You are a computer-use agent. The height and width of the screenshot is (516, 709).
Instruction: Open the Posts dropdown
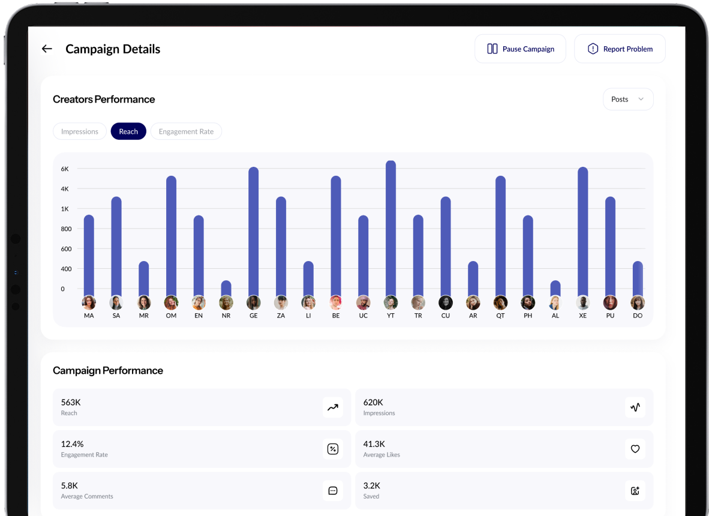point(627,100)
